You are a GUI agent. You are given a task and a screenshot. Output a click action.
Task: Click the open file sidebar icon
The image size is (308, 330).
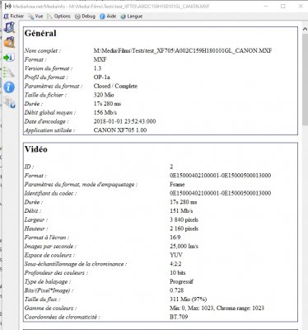pyautogui.click(x=9, y=27)
